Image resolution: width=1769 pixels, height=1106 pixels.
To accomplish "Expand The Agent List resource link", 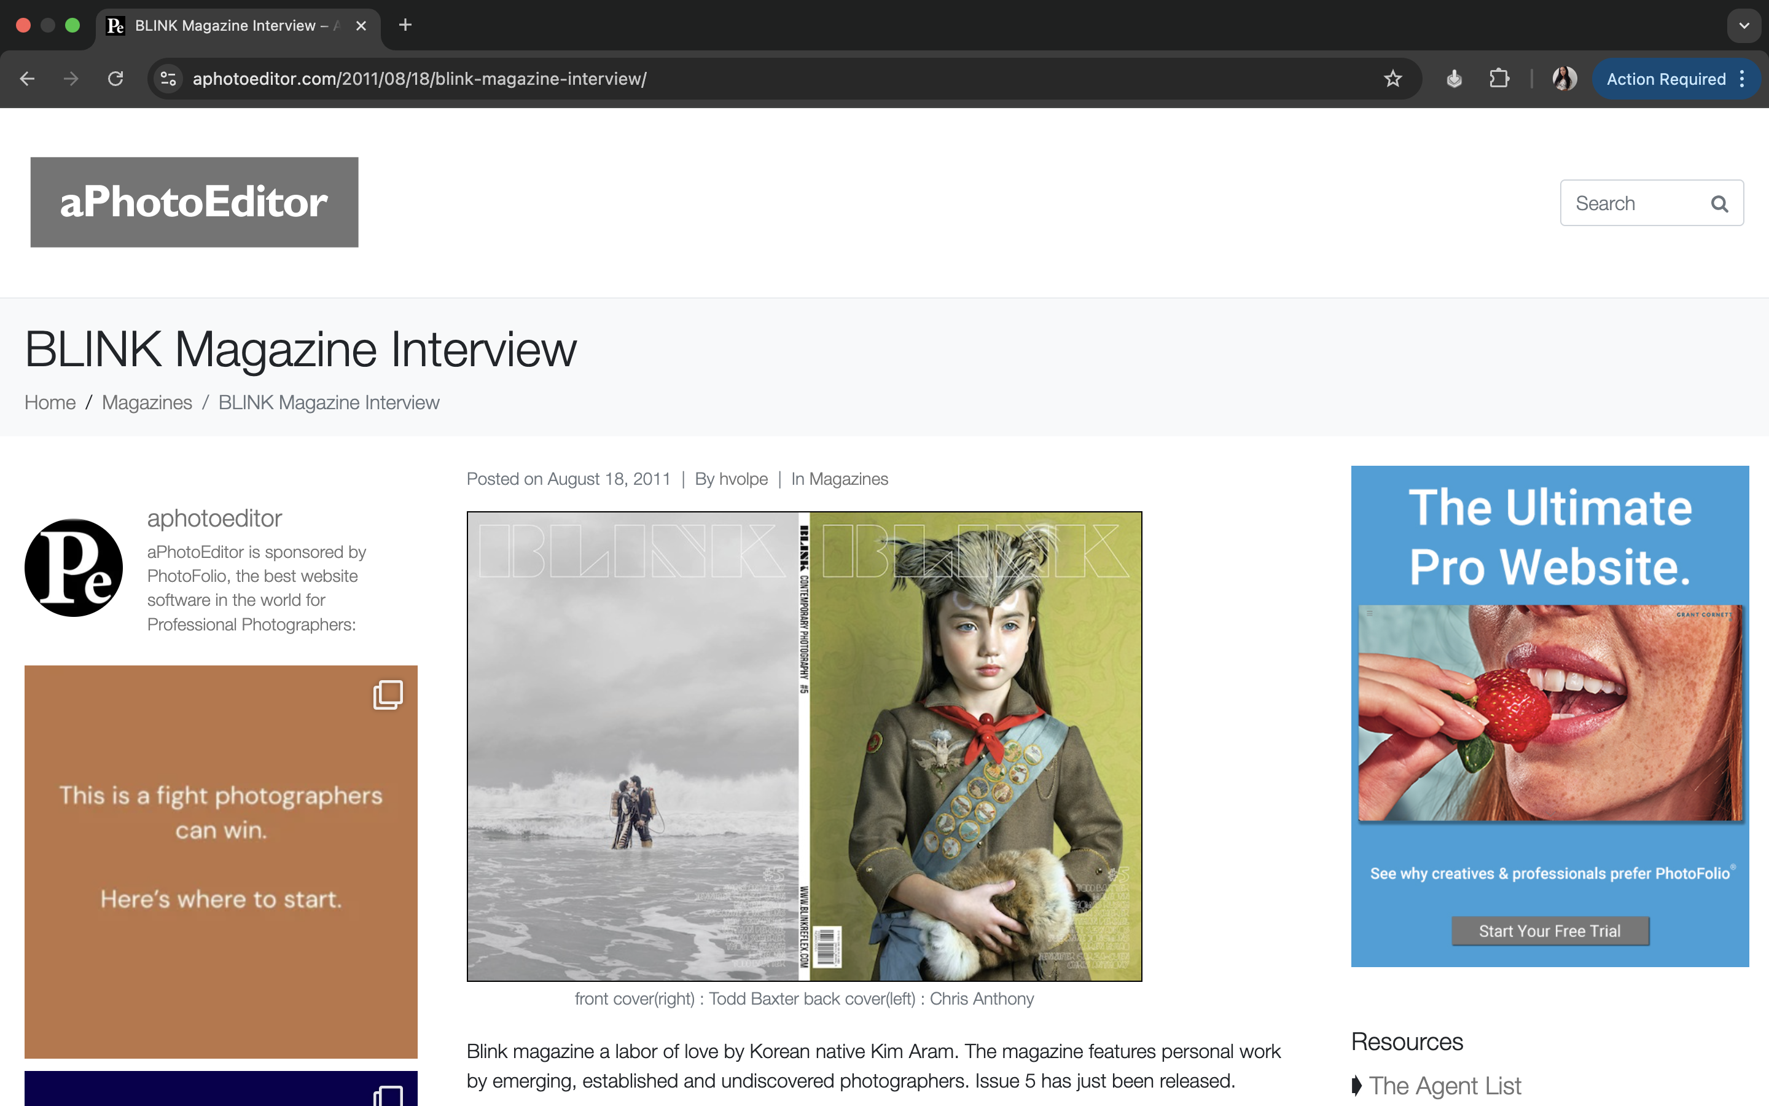I will point(1445,1086).
